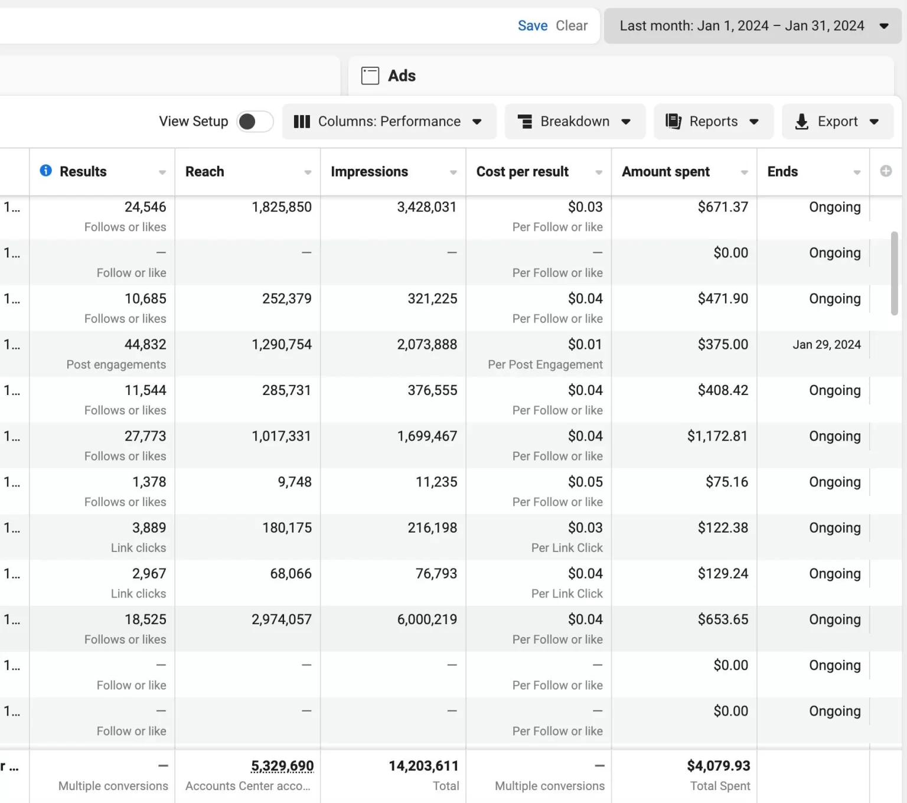
Task: Expand the Columns: Performance dropdown
Action: tap(389, 122)
